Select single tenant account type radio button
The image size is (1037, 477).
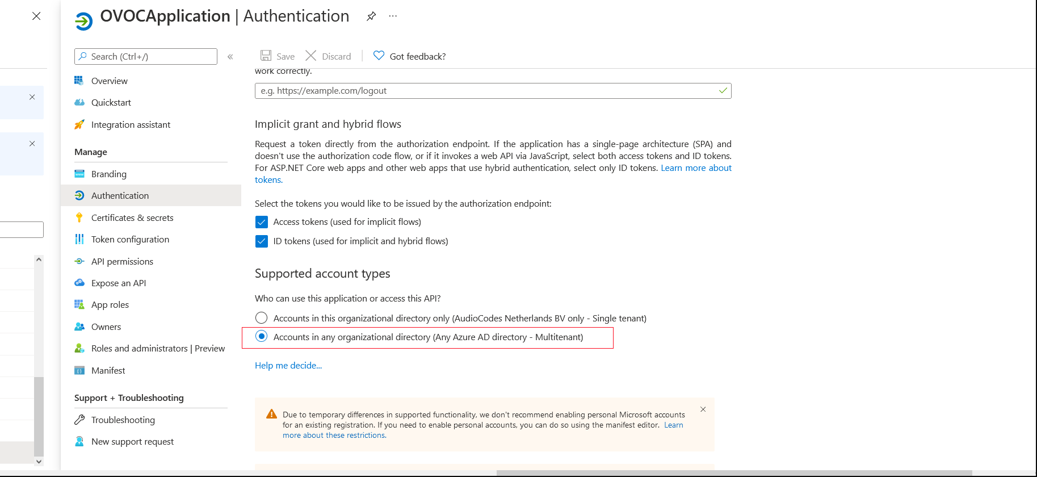click(x=261, y=318)
